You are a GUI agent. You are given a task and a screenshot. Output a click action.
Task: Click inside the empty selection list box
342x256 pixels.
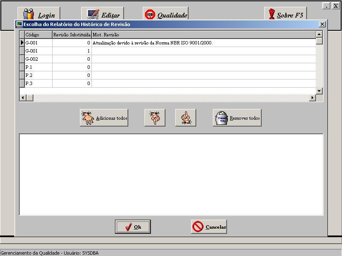171,174
